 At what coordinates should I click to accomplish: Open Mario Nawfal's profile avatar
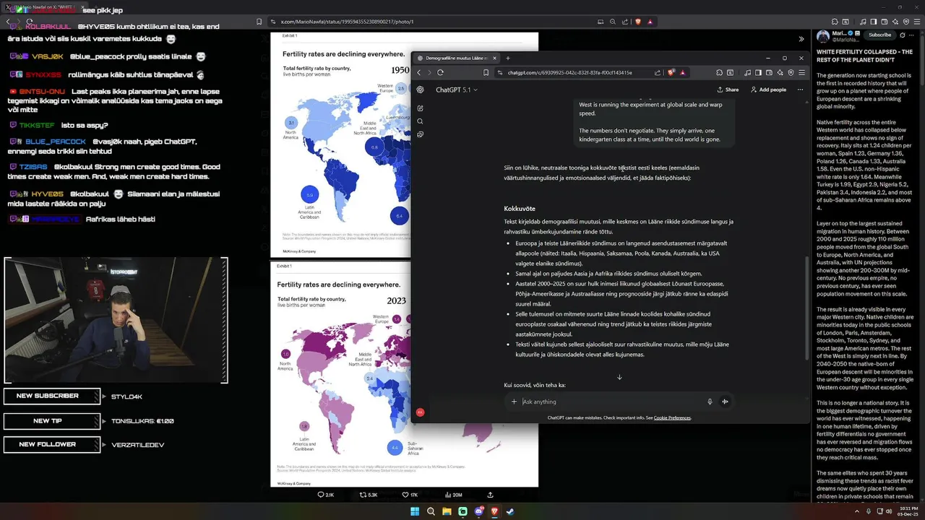click(823, 36)
